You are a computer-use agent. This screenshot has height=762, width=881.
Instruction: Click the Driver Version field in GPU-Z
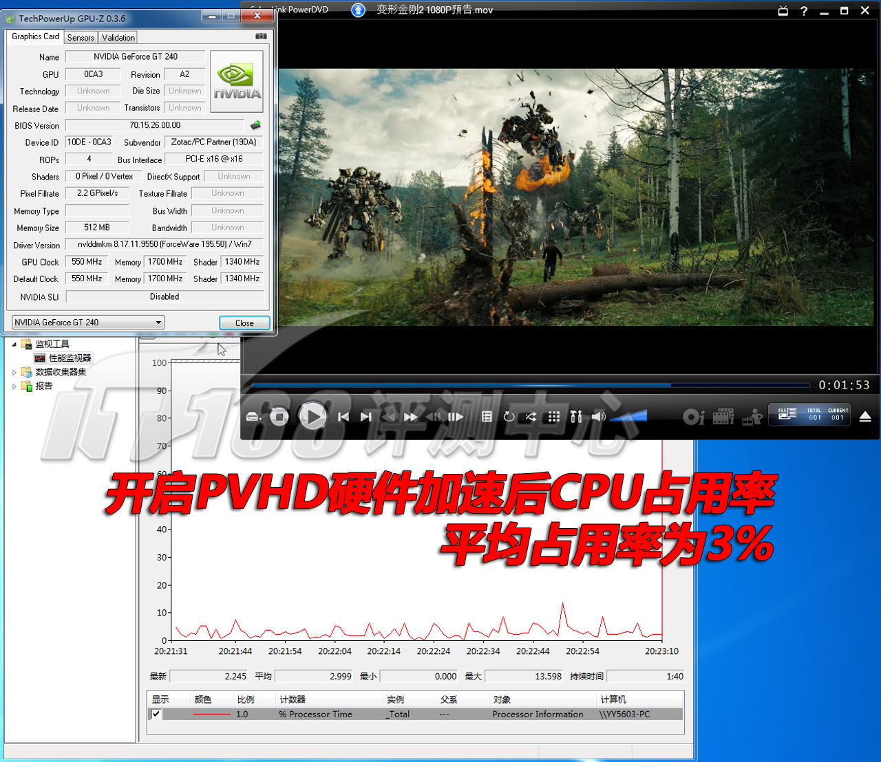pos(164,244)
